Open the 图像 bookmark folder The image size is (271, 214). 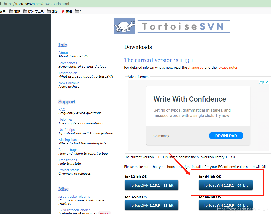(52, 11)
